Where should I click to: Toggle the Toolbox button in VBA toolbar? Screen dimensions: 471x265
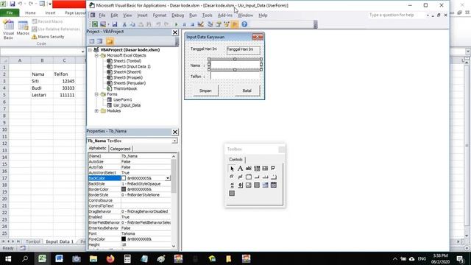(x=235, y=24)
